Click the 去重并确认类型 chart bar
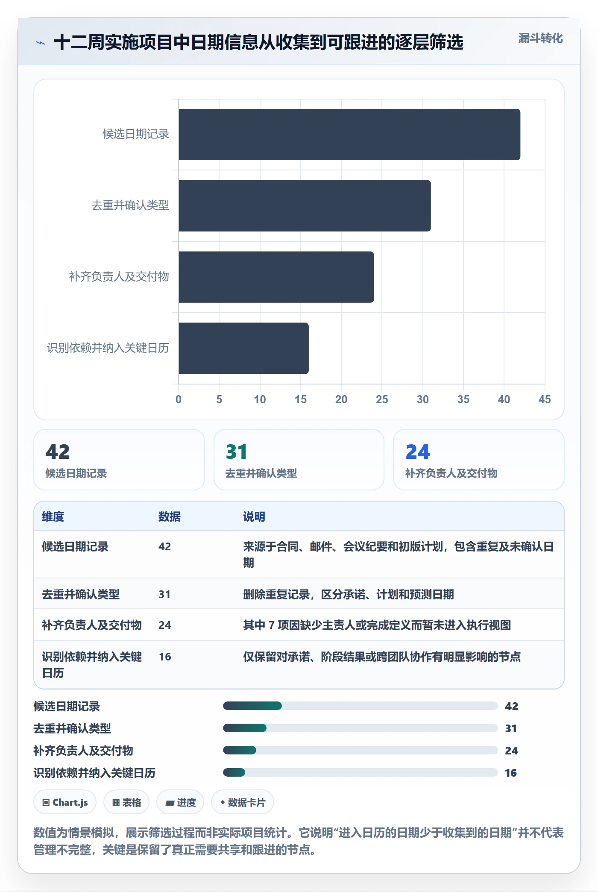Image resolution: width=598 pixels, height=892 pixels. (305, 206)
